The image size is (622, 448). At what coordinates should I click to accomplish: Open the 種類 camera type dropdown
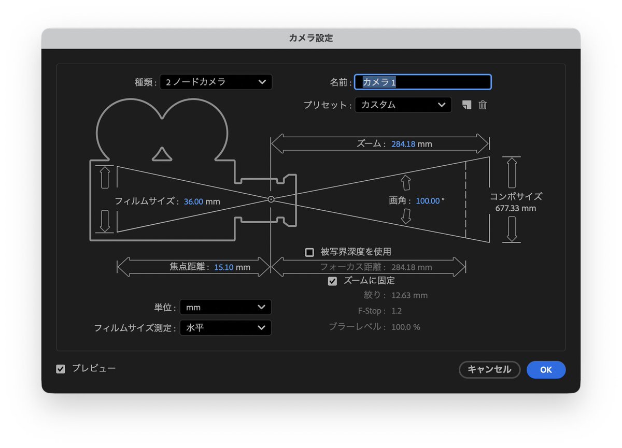pyautogui.click(x=216, y=81)
